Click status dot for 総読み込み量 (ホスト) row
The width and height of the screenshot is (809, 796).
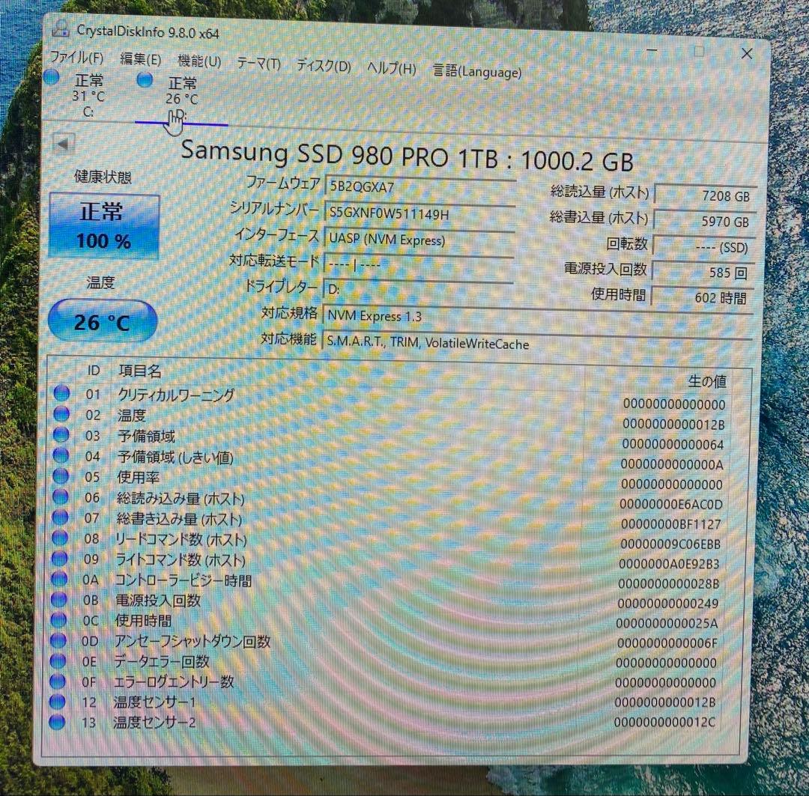[61, 496]
